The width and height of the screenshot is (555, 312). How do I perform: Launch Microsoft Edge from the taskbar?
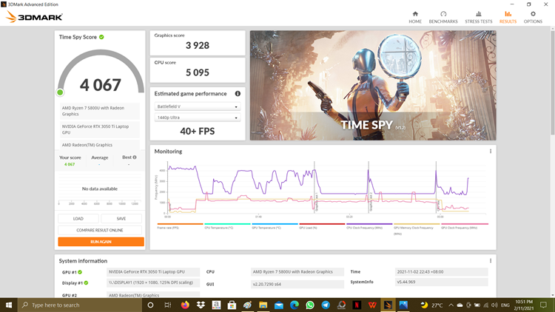click(x=294, y=305)
